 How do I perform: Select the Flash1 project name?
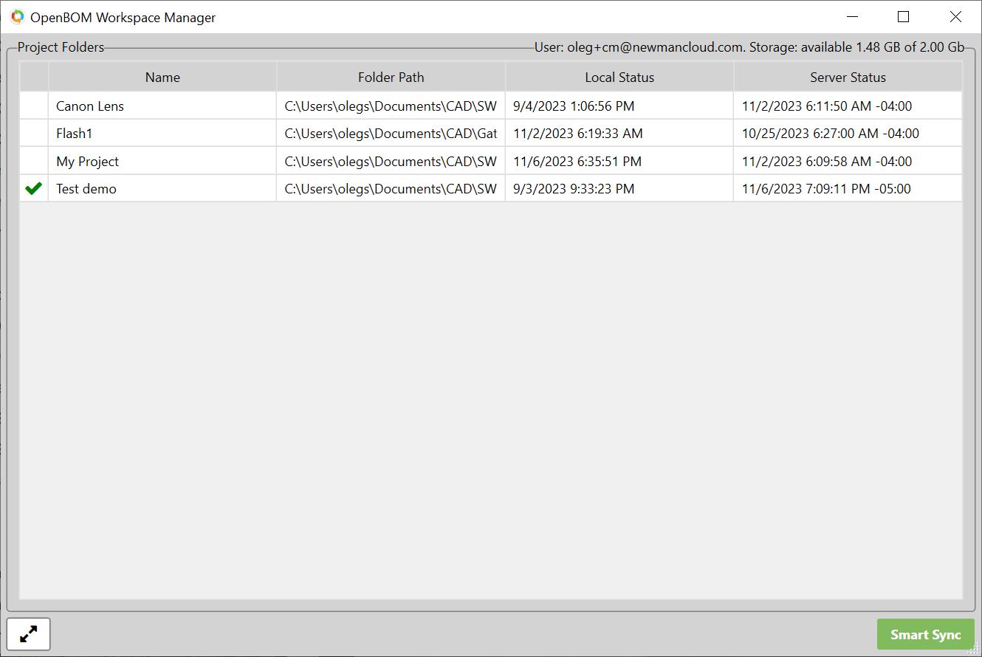[74, 134]
